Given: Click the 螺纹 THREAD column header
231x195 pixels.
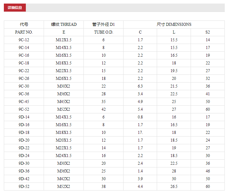Looking at the screenshot, I should (64, 24).
